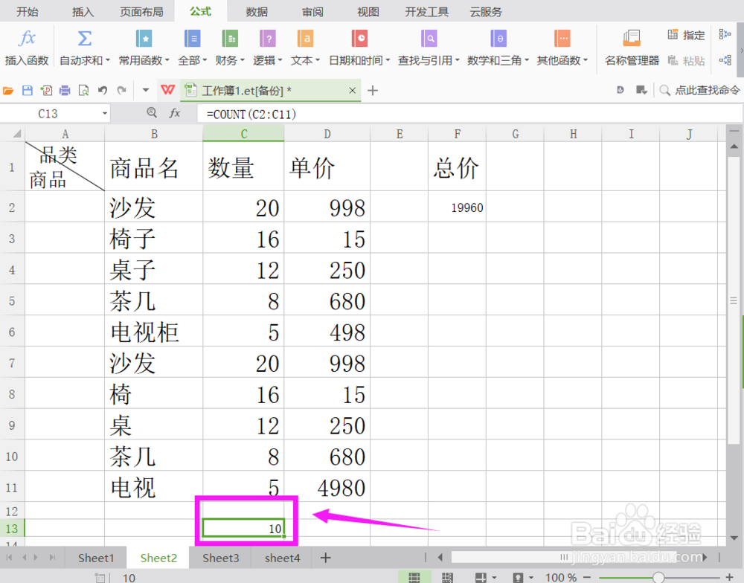Image resolution: width=744 pixels, height=583 pixels.
Task: Click the print icon
Action: (x=65, y=90)
